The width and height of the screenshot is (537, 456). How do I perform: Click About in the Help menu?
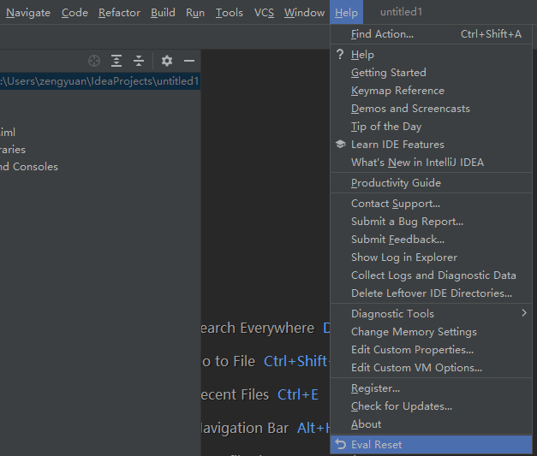pos(366,424)
